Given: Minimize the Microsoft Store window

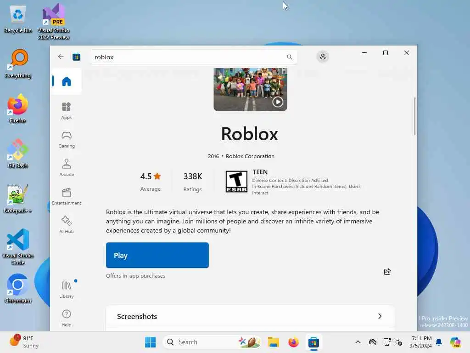Looking at the screenshot, I should click(x=364, y=53).
